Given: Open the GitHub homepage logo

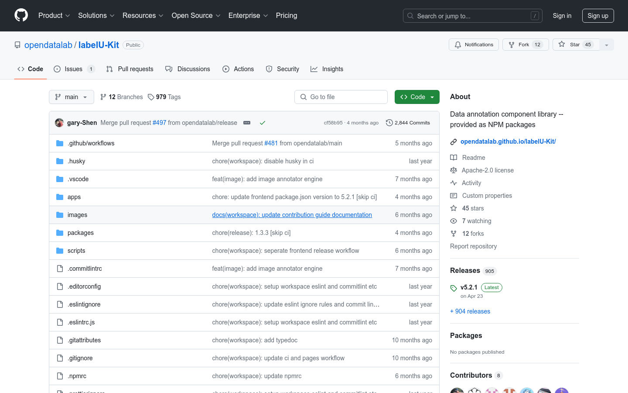Looking at the screenshot, I should [21, 15].
